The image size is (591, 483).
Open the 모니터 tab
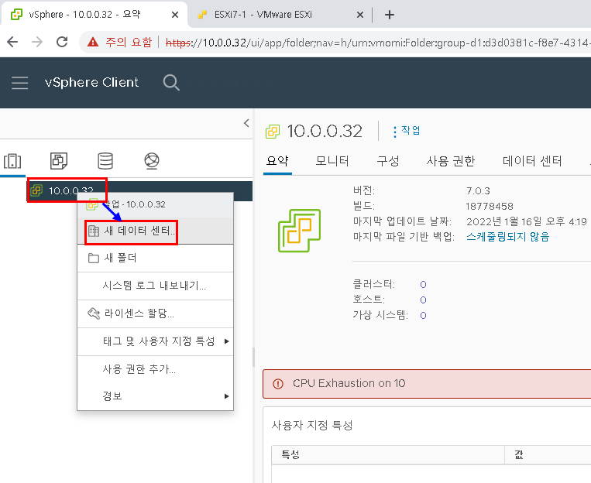pos(332,161)
